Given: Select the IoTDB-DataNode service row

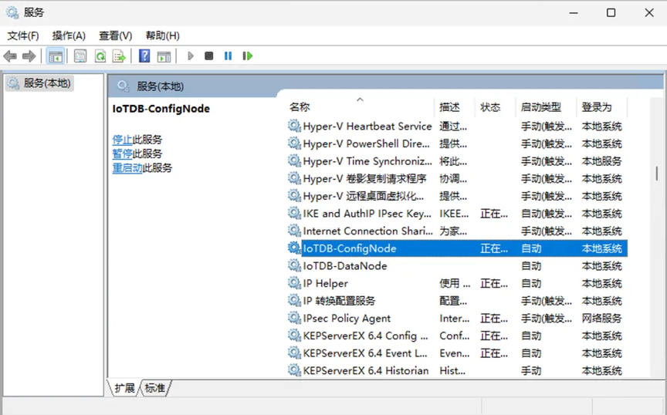Looking at the screenshot, I should tap(457, 266).
